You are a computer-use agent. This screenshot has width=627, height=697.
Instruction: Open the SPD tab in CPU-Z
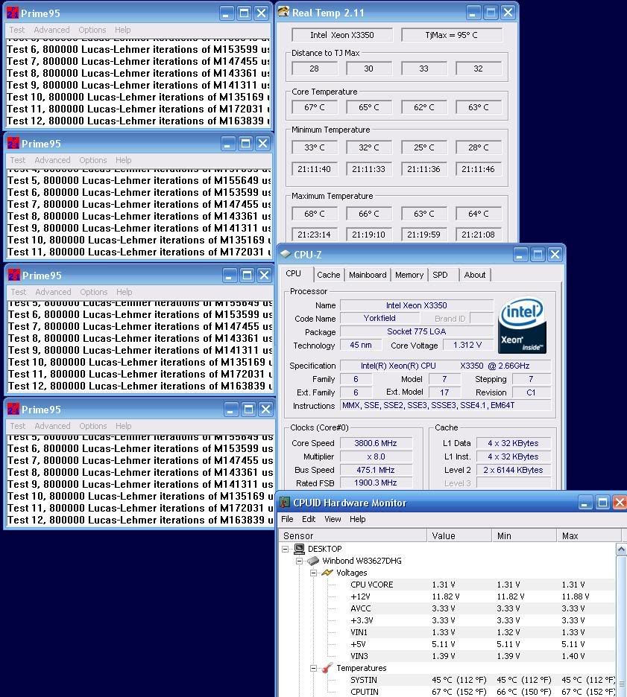click(x=440, y=275)
